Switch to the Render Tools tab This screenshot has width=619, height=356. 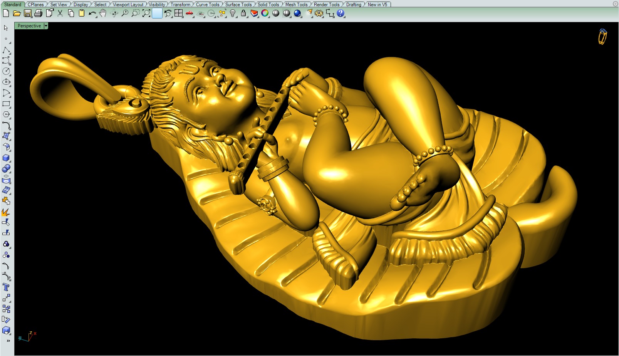327,5
